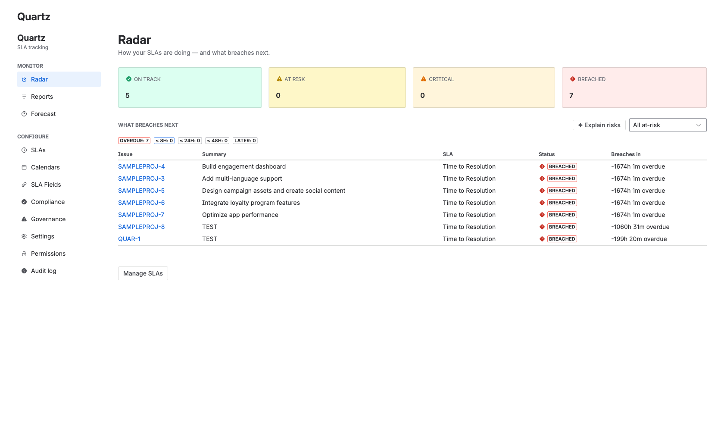Go to Compliance page
Screen dimensions: 724x445
(x=59, y=202)
